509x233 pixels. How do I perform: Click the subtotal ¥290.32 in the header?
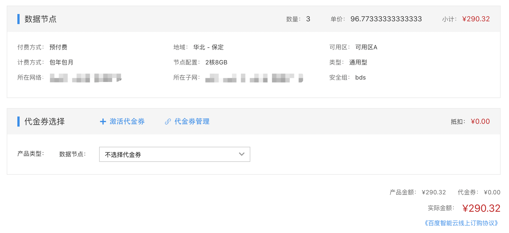(476, 19)
